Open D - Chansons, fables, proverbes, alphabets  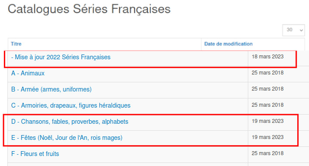[69, 122]
